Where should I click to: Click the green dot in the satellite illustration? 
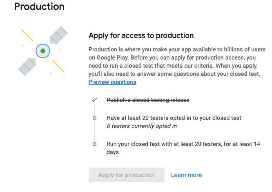coord(42,51)
